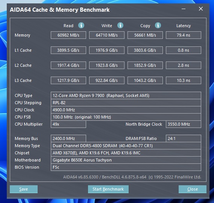
Task: Click CPU Stepping field RPL-B2
Action: tap(126, 103)
